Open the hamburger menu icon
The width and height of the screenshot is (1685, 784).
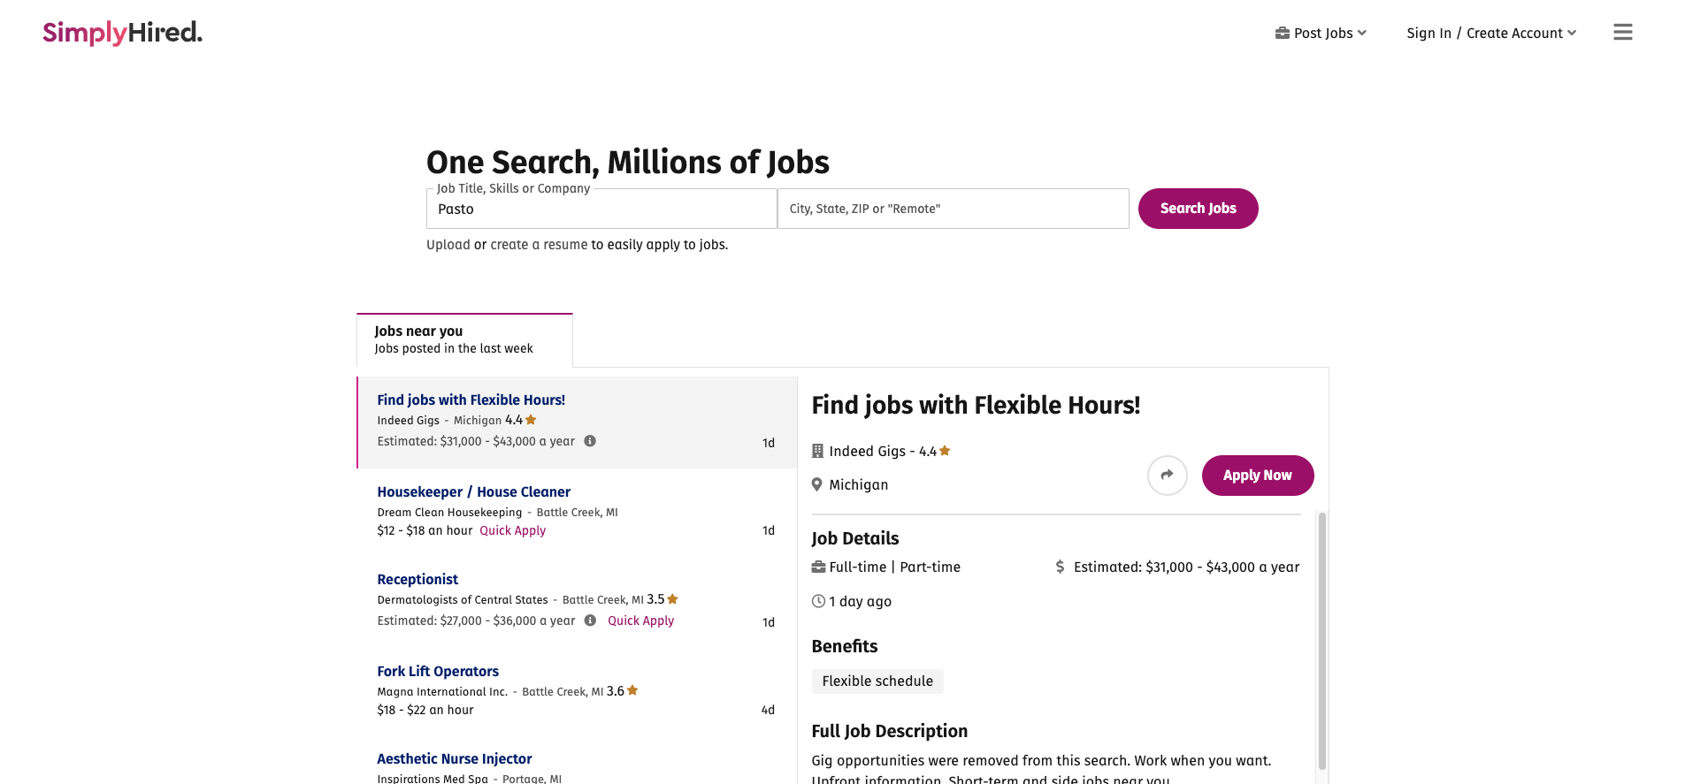(x=1622, y=33)
